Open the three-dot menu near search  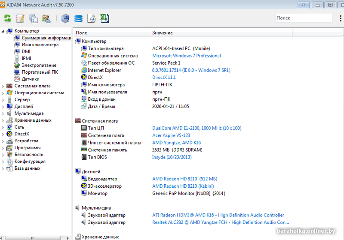pos(340,18)
